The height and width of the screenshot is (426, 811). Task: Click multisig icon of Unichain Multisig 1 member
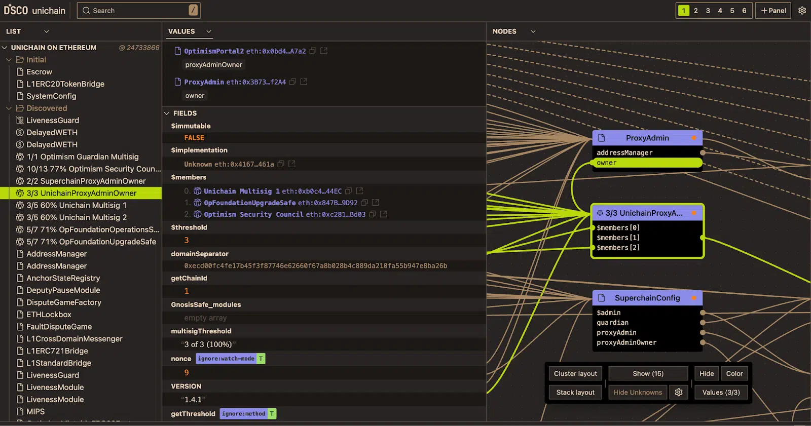[x=198, y=191]
